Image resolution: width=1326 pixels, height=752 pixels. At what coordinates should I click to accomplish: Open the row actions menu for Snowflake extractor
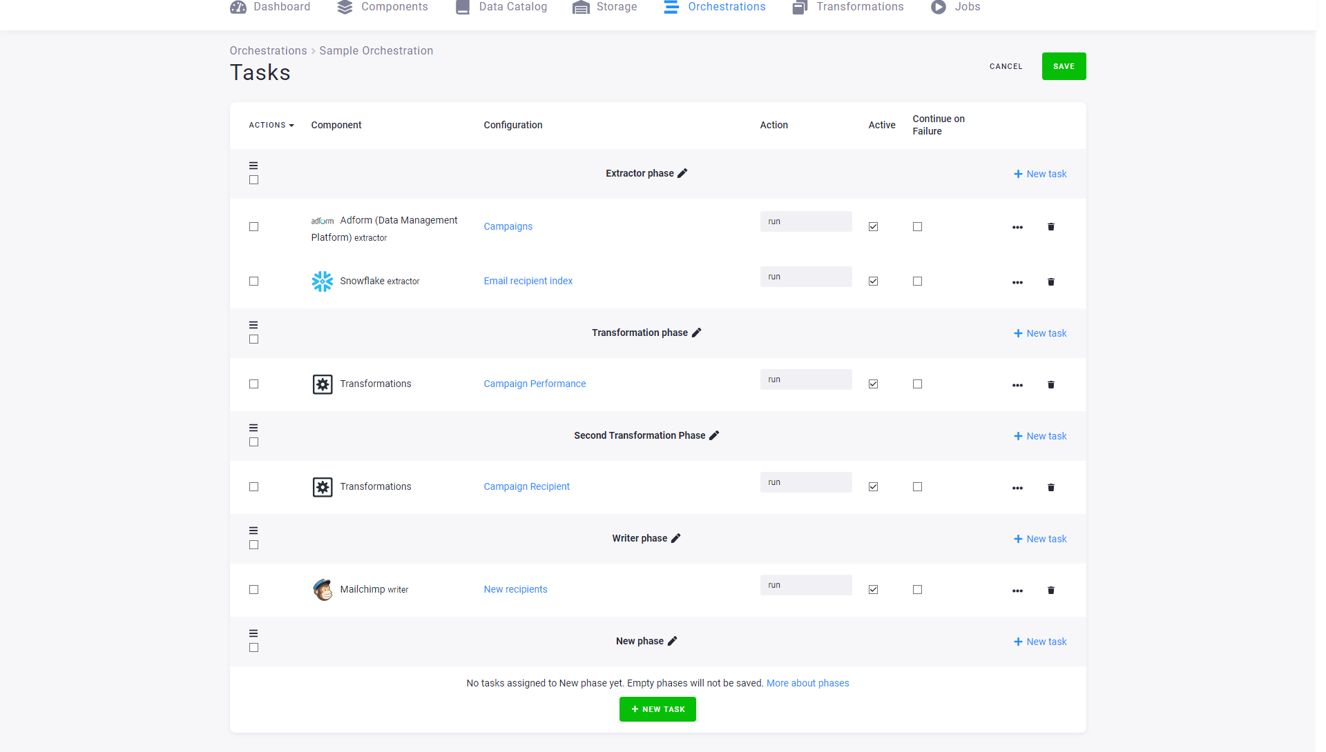pyautogui.click(x=1017, y=281)
